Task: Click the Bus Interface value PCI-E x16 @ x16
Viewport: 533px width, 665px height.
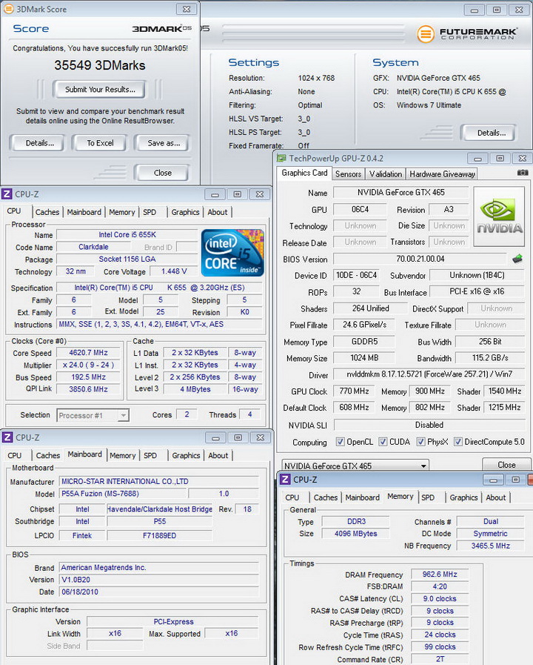Action: (x=477, y=291)
